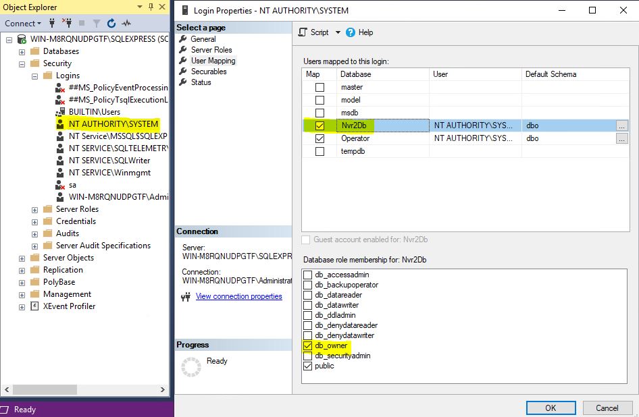
Task: Open Activity Monitor from the toolbar icon
Action: pyautogui.click(x=126, y=23)
